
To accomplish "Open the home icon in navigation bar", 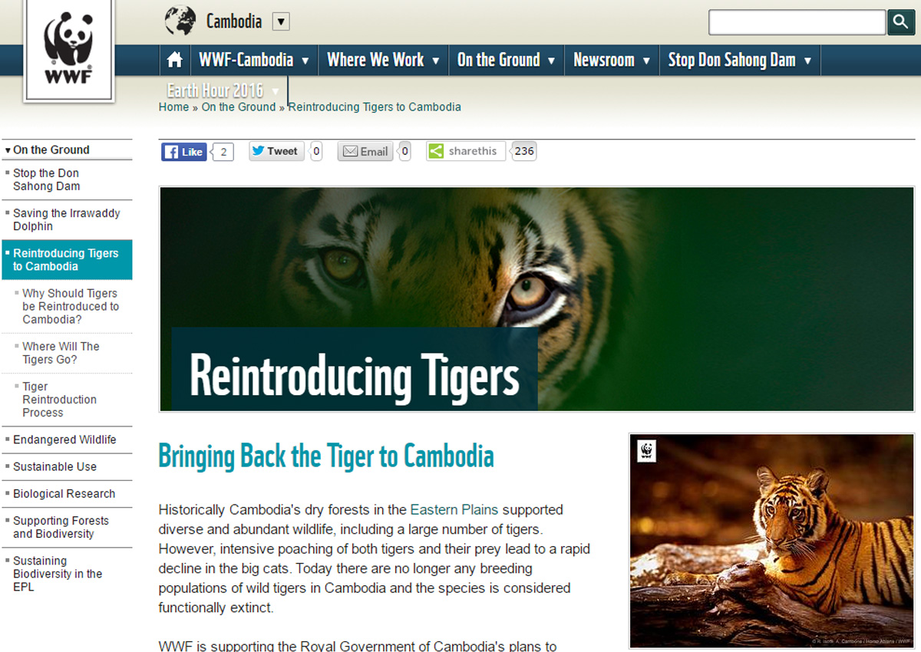I will (x=175, y=60).
